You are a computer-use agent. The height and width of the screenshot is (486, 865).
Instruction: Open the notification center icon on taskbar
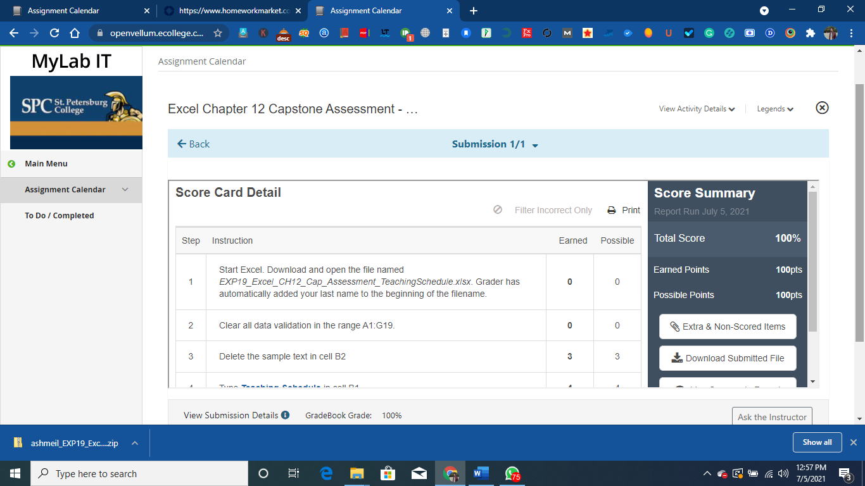[x=845, y=473]
